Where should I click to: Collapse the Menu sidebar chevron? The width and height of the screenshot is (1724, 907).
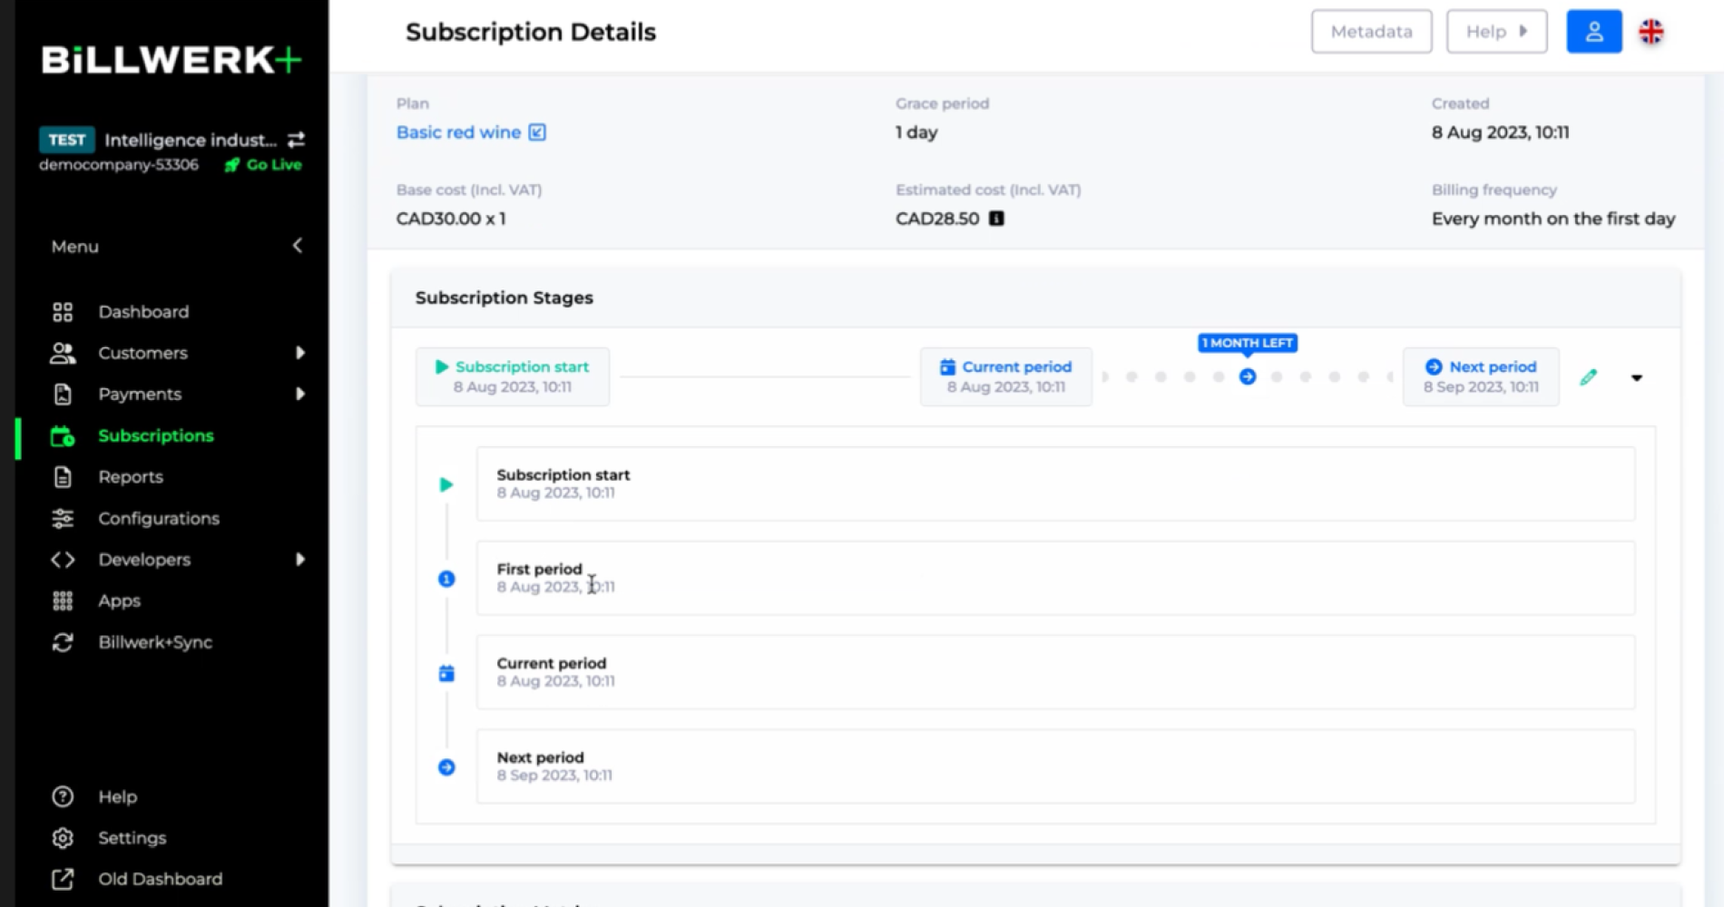[298, 246]
